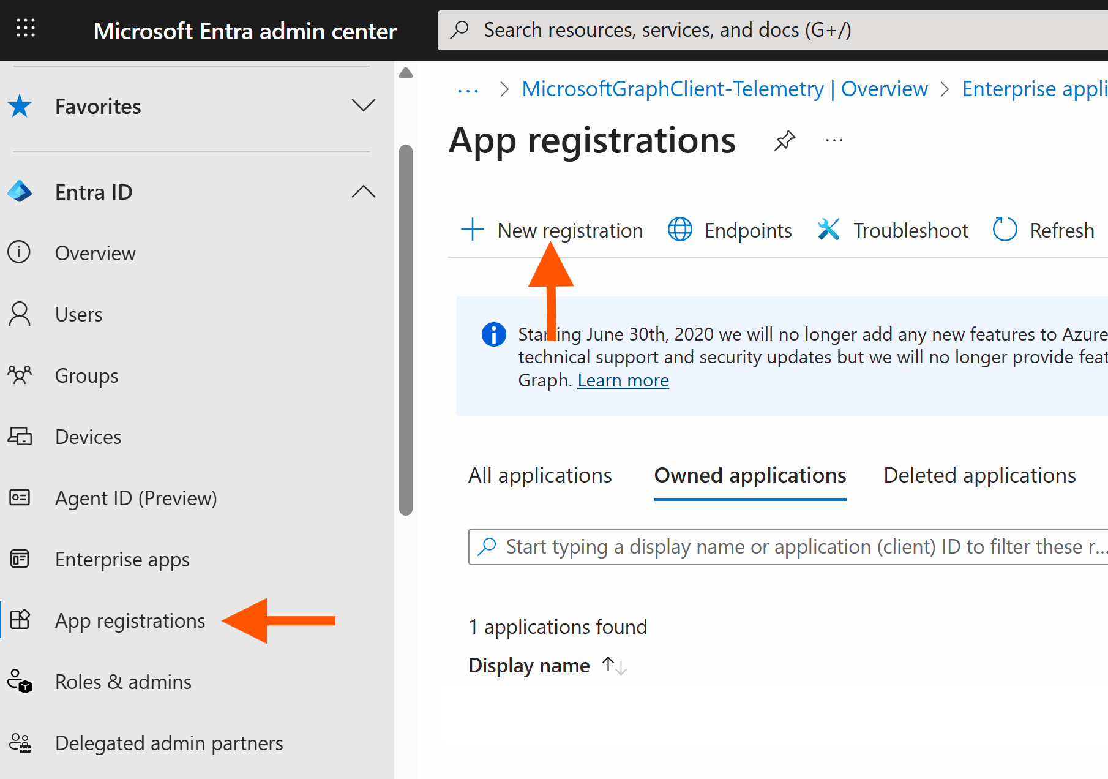This screenshot has height=779, width=1108.
Task: Click the Favorites star icon
Action: 20,106
